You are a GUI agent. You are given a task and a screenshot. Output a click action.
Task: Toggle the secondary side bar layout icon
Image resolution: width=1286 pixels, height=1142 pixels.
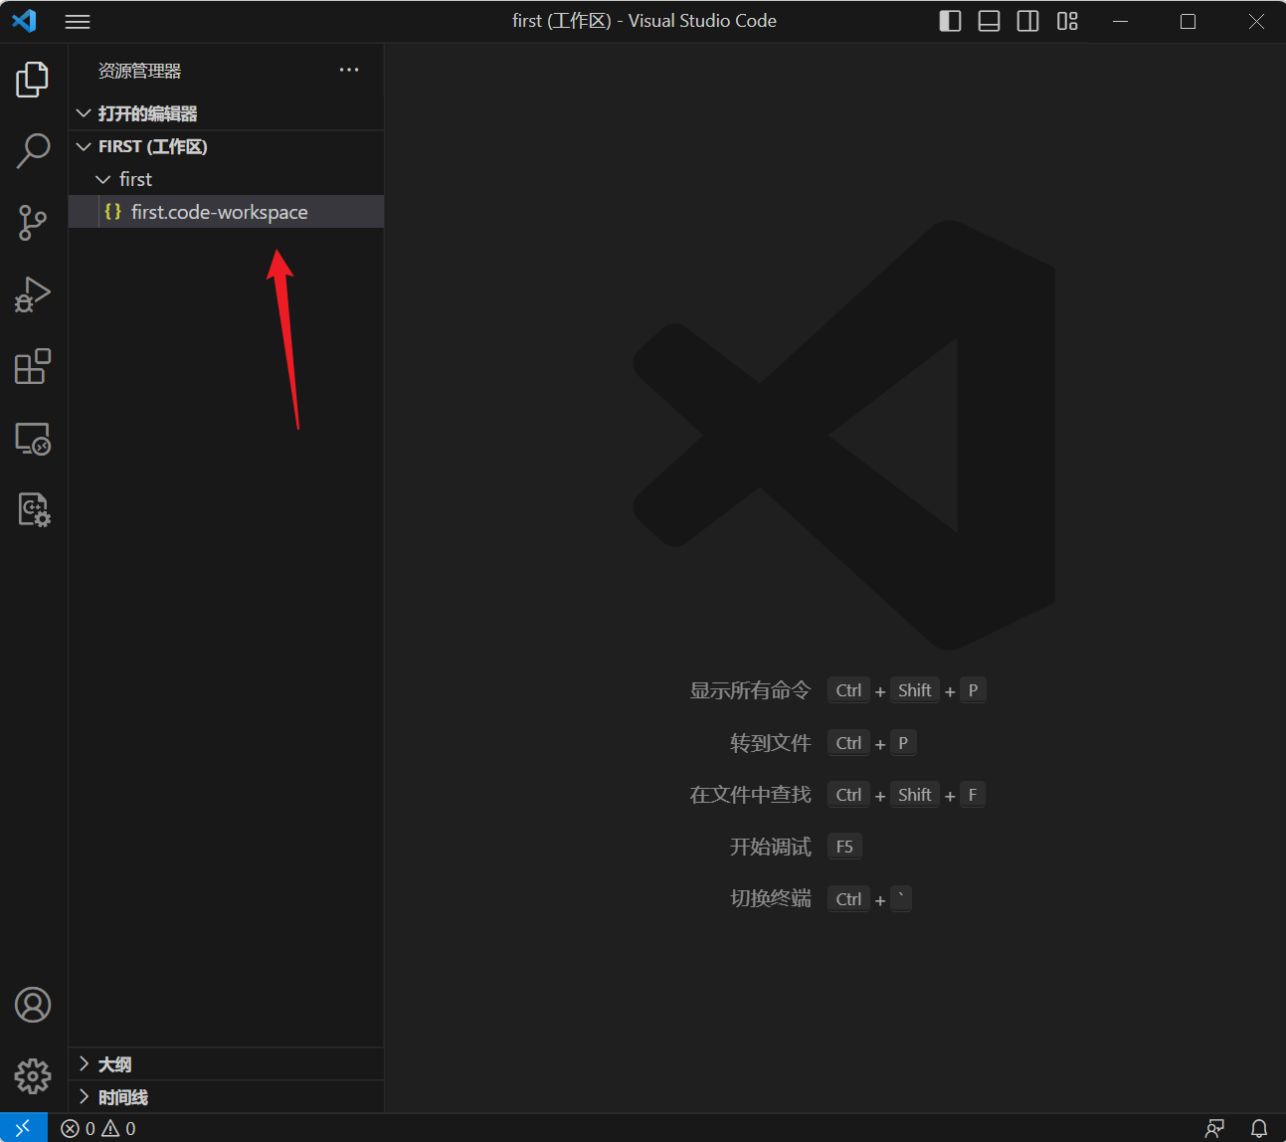pyautogui.click(x=1028, y=21)
